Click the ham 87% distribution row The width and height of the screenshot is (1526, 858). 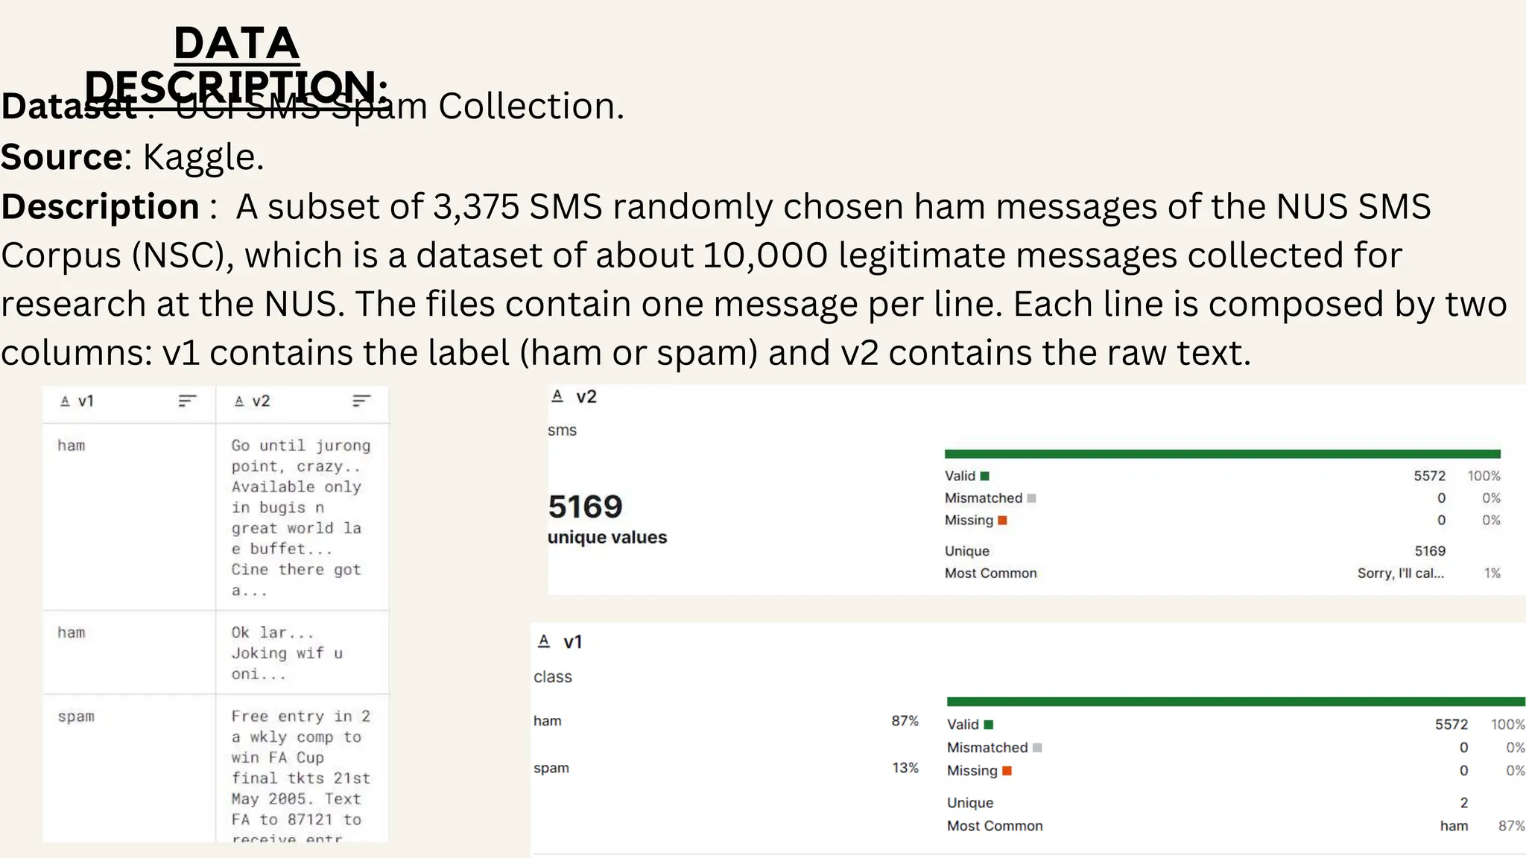coord(725,721)
